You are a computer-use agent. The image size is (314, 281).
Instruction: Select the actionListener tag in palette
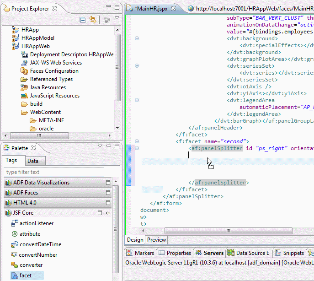36,223
